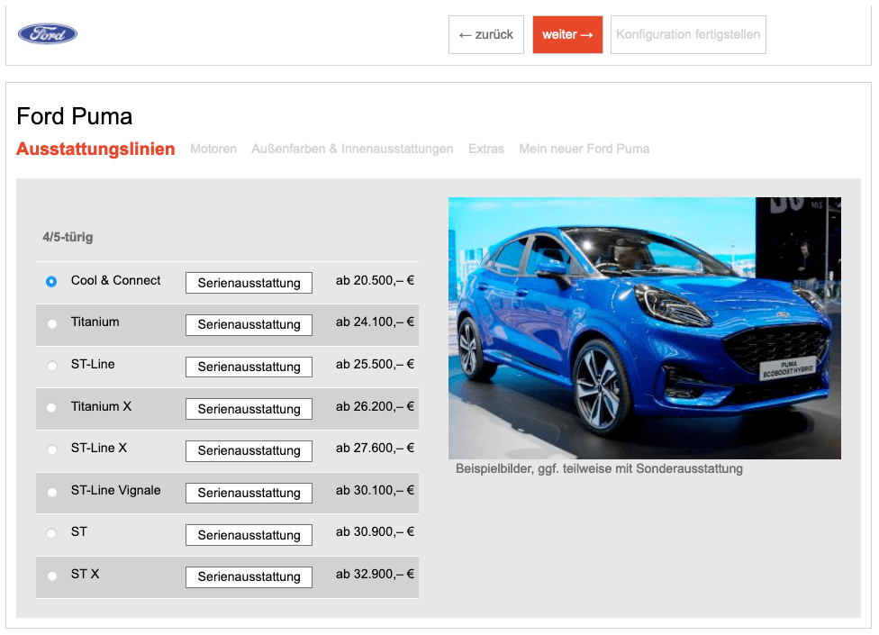
Task: Open Mein neuer Ford Puma tab
Action: 584,150
